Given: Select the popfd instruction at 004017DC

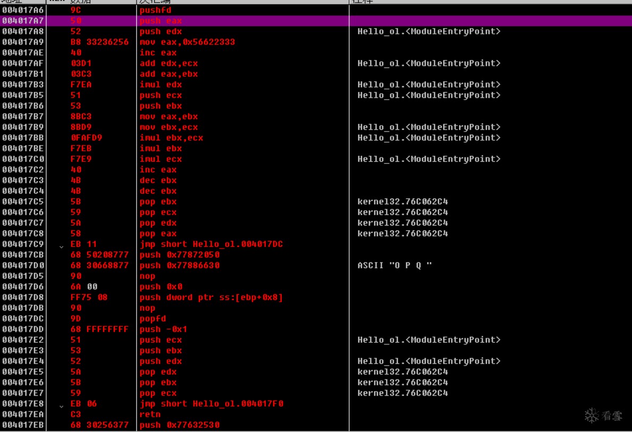Looking at the screenshot, I should pyautogui.click(x=153, y=319).
